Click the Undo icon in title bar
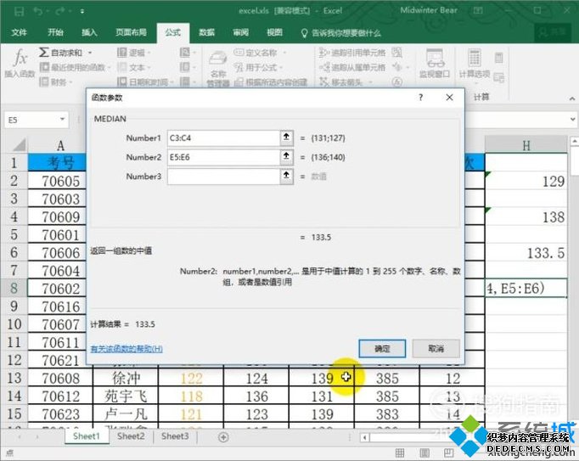 click(37, 11)
